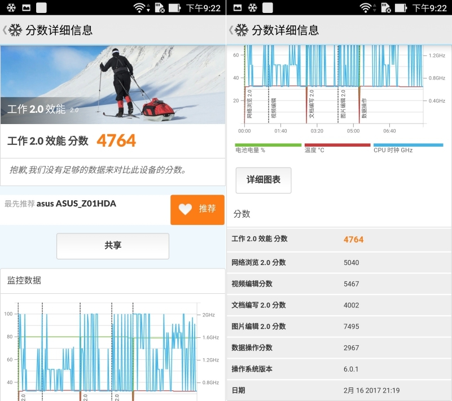
Task: Tap the orange 推荐 heart button
Action: click(x=197, y=209)
